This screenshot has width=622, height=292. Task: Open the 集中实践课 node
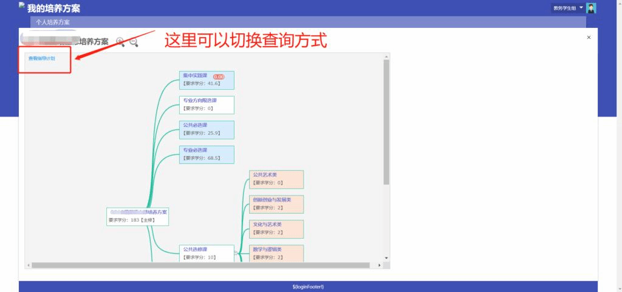[207, 80]
